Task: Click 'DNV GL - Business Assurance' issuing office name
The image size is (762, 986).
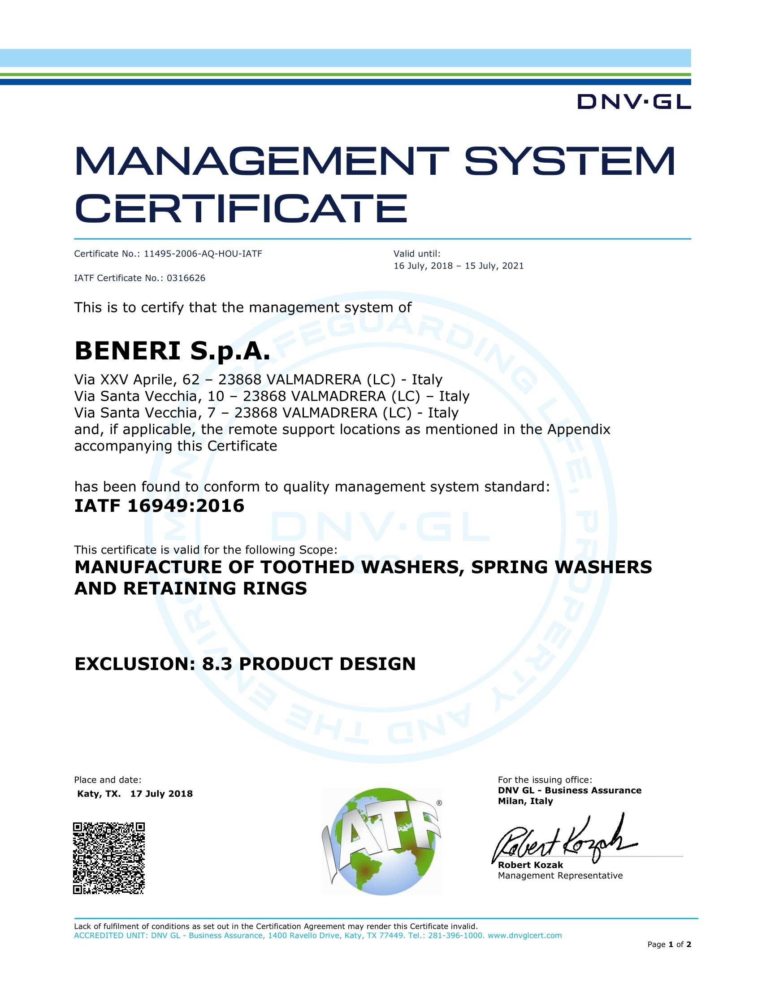Action: pos(570,790)
